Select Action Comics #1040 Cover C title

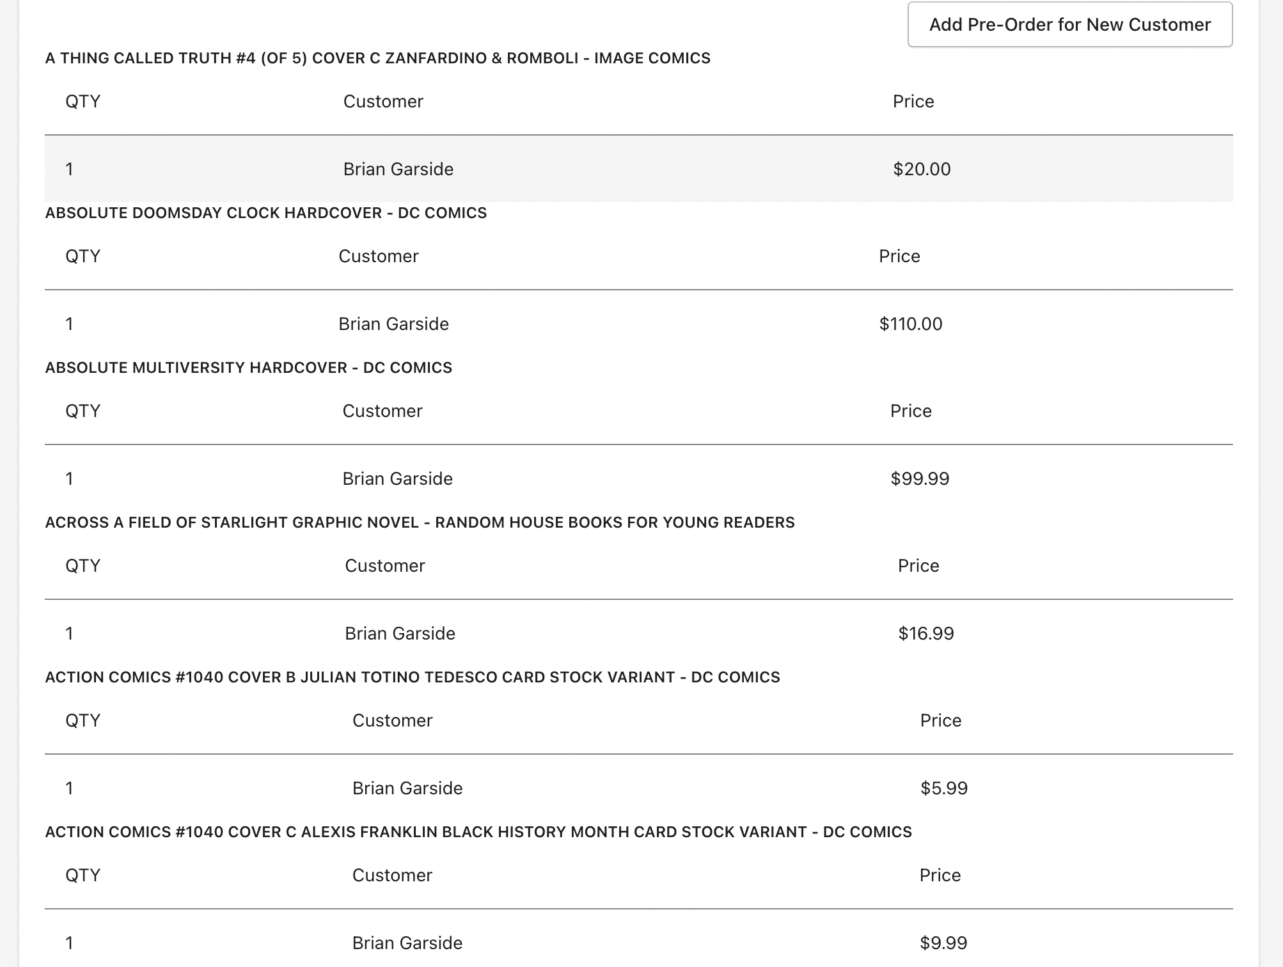pos(478,832)
